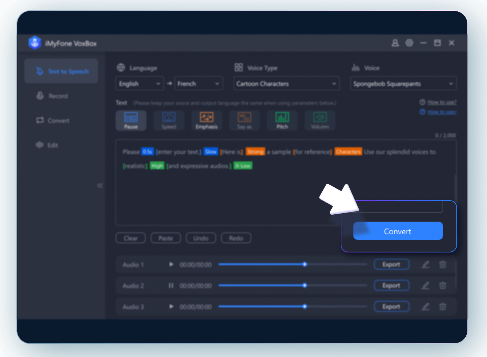Edit Audio 1 with the pencil icon
487x357 pixels.
425,264
